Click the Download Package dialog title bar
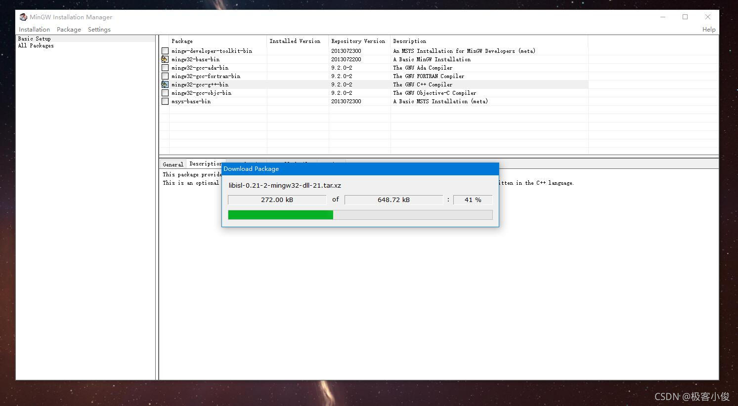The height and width of the screenshot is (406, 738). 360,169
